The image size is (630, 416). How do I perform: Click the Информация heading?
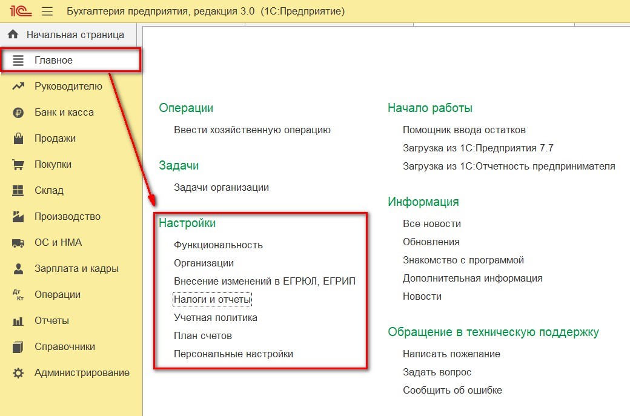tap(423, 202)
